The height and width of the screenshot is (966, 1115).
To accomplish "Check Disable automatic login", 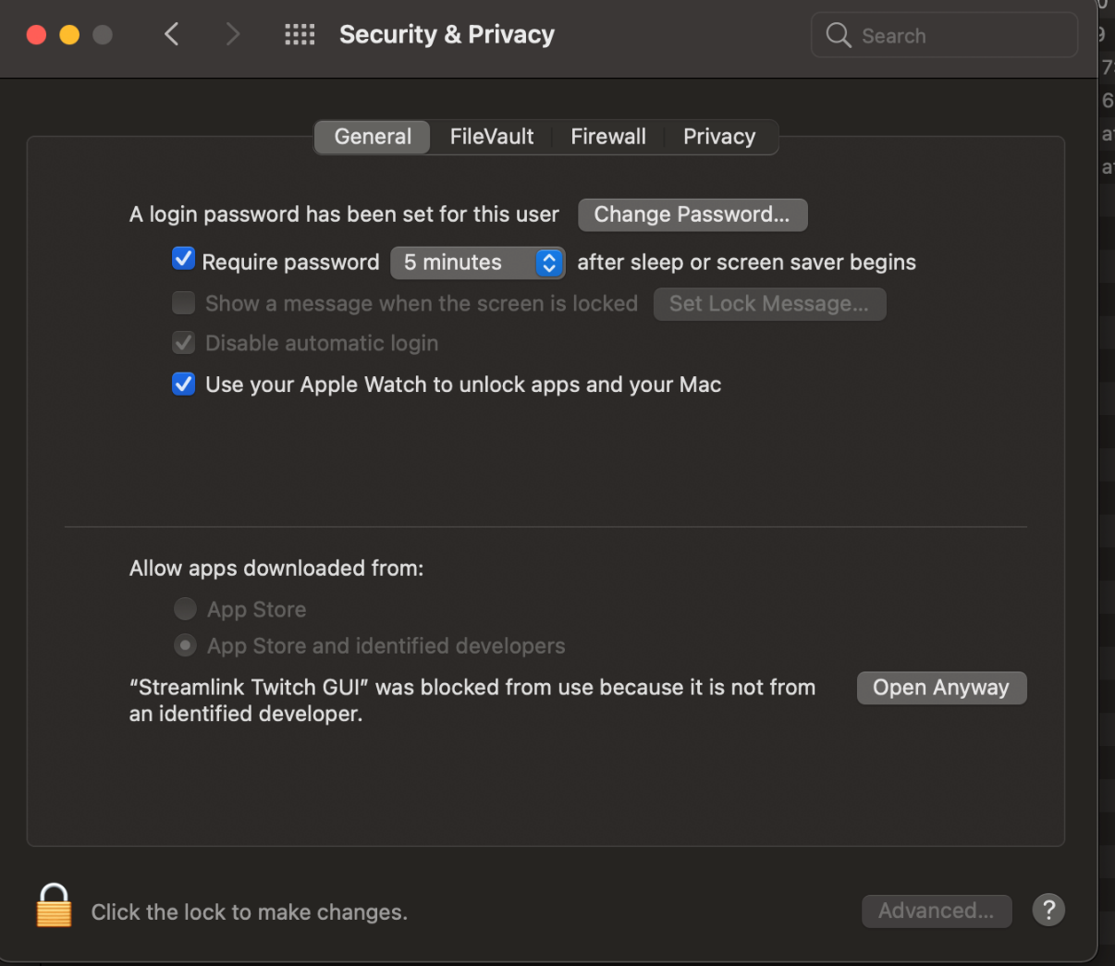I will [183, 342].
